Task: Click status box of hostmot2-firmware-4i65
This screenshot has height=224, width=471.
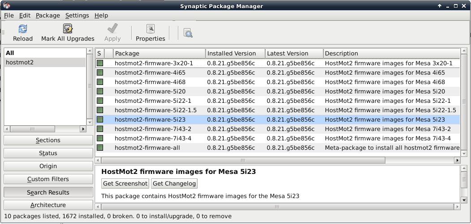Action: pos(100,72)
